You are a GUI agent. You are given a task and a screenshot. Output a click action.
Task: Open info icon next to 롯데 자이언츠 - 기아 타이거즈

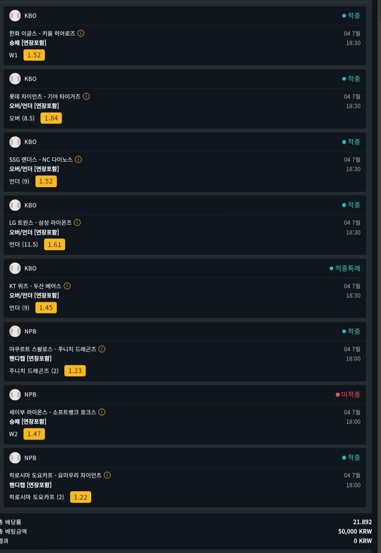pos(86,96)
